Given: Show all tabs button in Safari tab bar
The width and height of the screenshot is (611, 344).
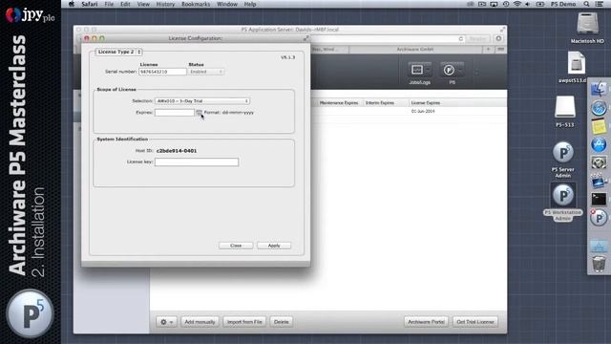Looking at the screenshot, I should click(x=500, y=49).
